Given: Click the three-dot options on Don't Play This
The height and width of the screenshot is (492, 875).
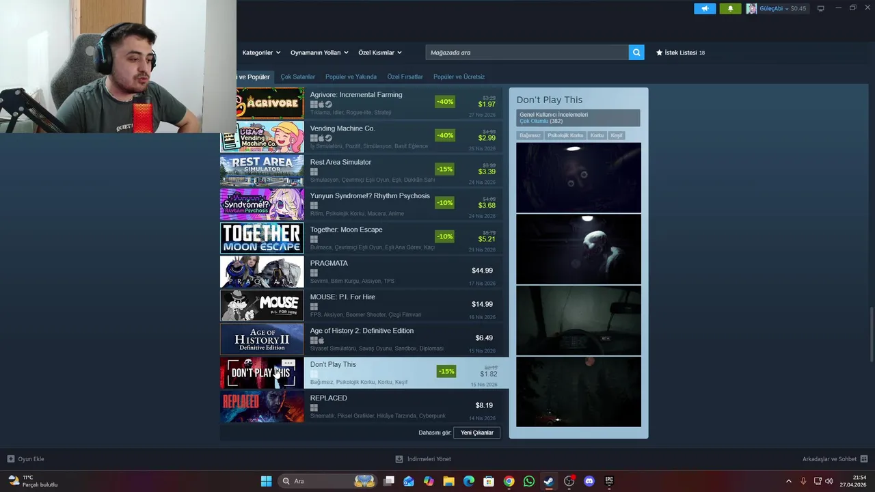Looking at the screenshot, I should (x=288, y=364).
